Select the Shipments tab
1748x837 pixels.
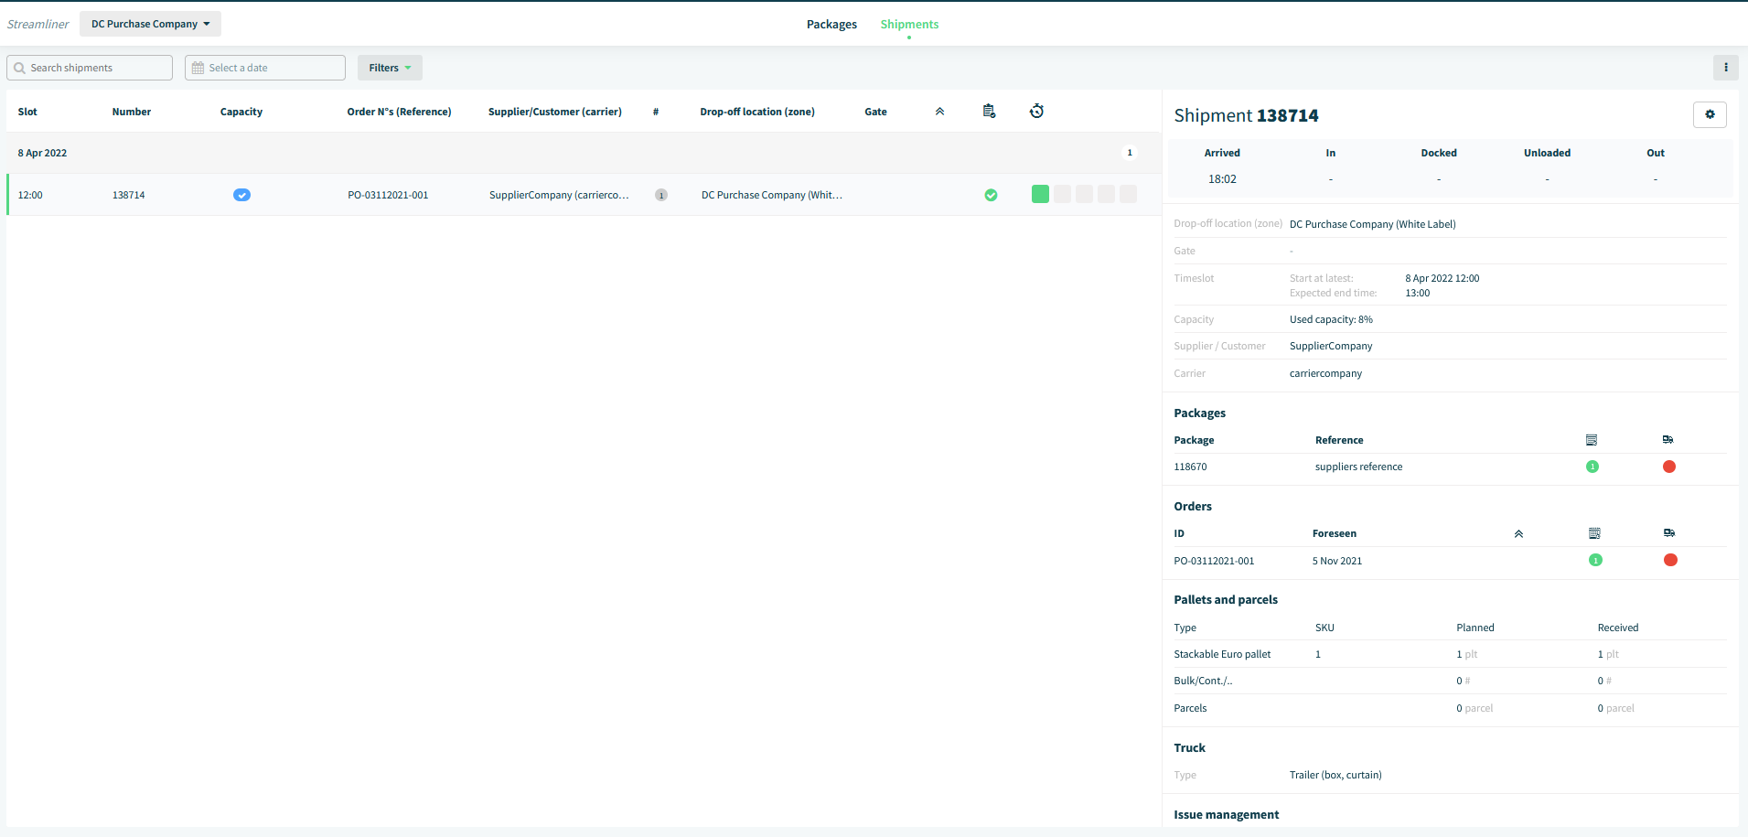tap(909, 25)
